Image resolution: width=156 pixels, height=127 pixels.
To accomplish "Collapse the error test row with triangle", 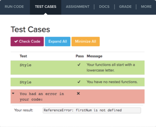I will coord(13,93).
